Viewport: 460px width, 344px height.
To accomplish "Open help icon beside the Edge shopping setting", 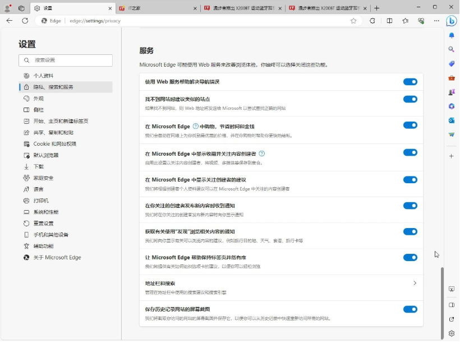I will [196, 126].
